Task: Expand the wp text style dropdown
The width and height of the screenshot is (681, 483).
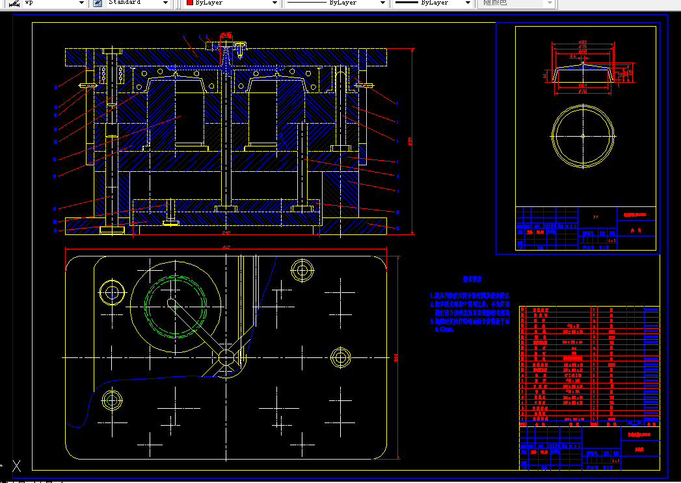Action: [82, 3]
